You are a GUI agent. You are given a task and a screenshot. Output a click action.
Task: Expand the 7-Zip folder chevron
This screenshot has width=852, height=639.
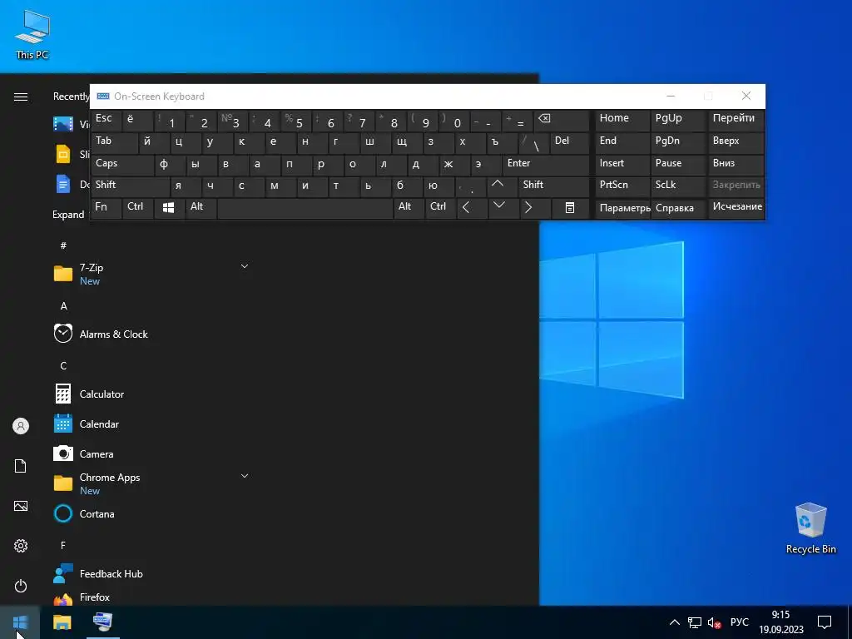click(x=245, y=266)
